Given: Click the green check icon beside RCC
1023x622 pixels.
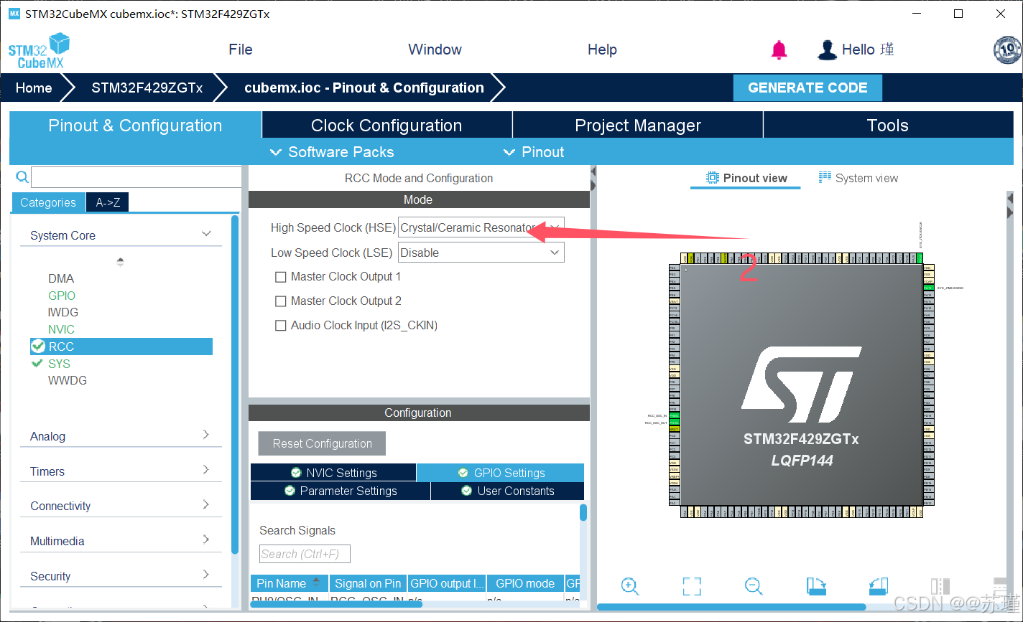Looking at the screenshot, I should tap(38, 347).
